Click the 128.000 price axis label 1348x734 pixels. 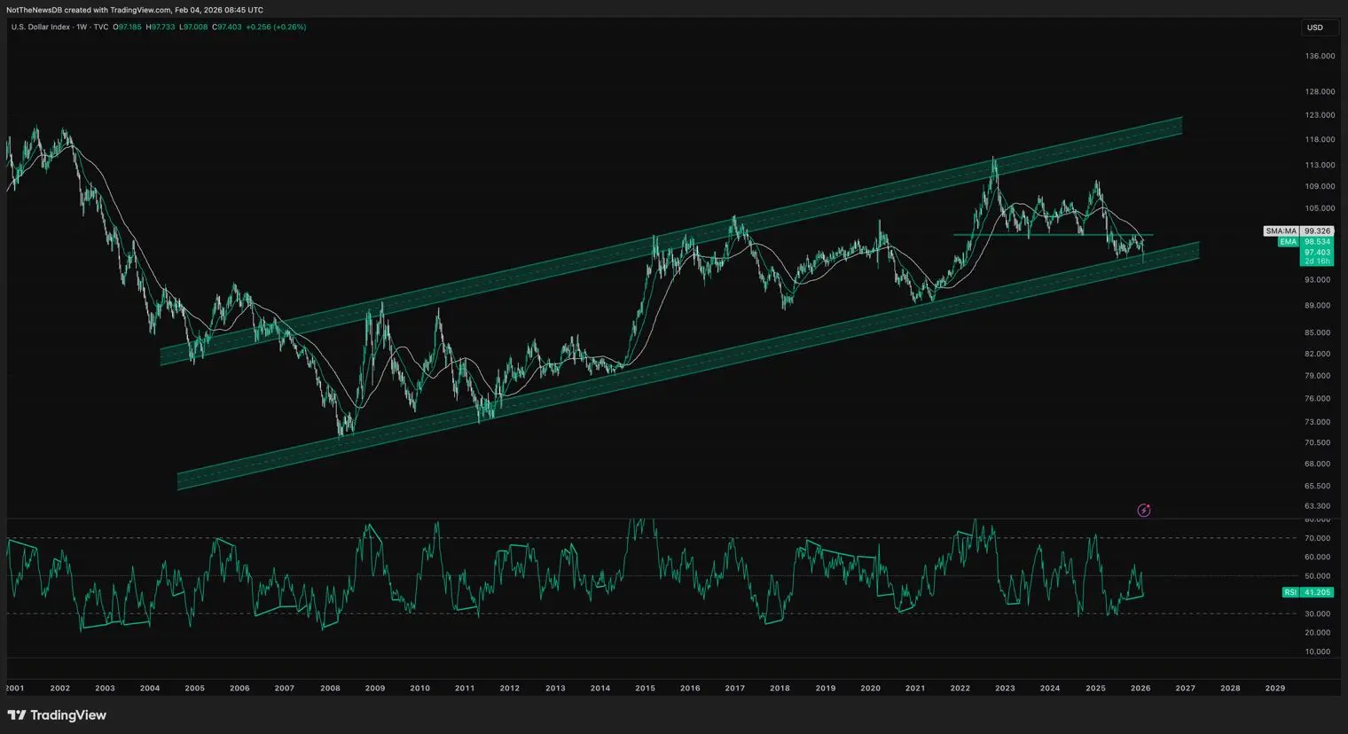tap(1320, 91)
